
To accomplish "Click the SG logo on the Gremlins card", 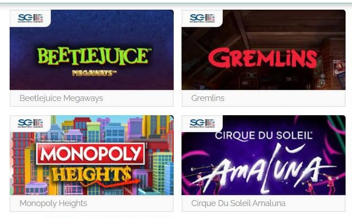I will (202, 18).
